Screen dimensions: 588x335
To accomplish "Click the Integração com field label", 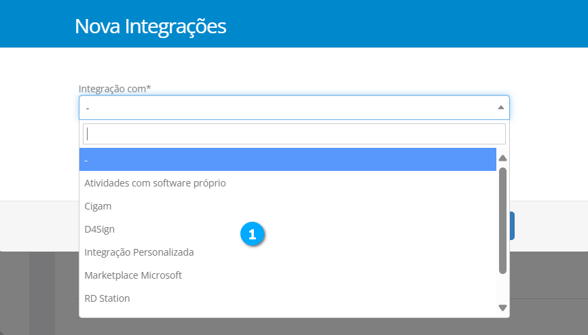I will pos(115,88).
